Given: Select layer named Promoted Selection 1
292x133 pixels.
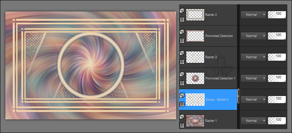Looking at the screenshot, I should click(220, 78).
